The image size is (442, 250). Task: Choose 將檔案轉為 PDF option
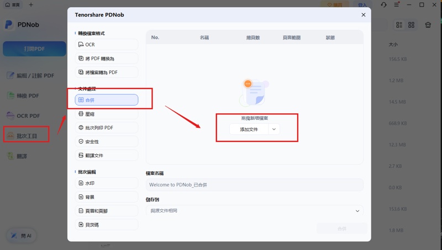(x=107, y=72)
